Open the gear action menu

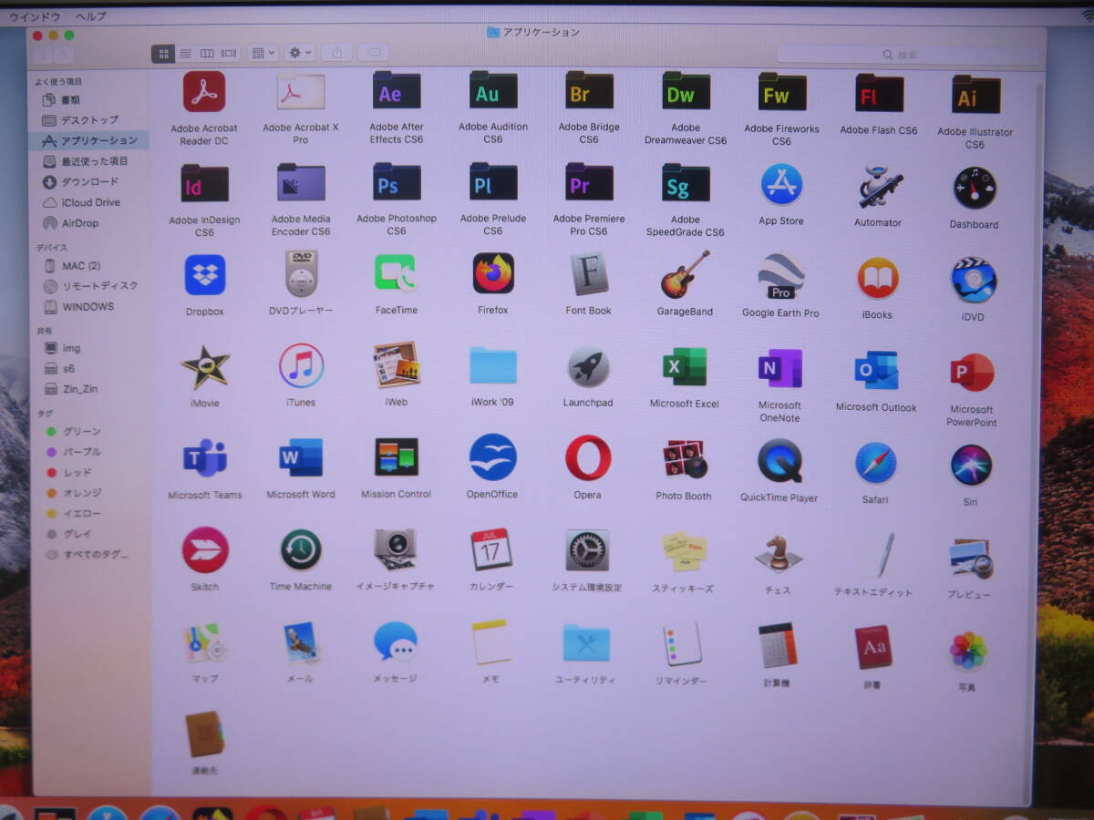pyautogui.click(x=300, y=53)
